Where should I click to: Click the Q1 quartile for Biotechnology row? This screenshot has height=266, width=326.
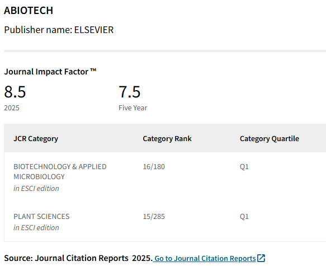[244, 167]
